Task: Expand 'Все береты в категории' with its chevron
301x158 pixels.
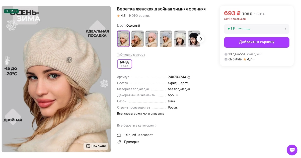Action: coord(156,125)
